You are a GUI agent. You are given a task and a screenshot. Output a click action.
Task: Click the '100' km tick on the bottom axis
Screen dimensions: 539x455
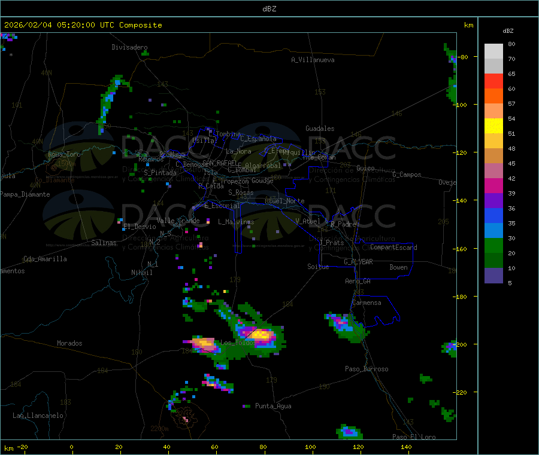(x=310, y=447)
